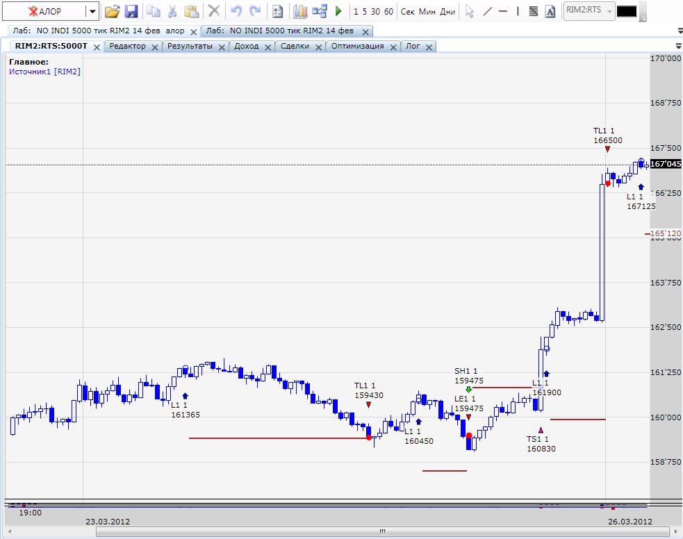
Task: Set interval to 60
Action: click(x=388, y=12)
